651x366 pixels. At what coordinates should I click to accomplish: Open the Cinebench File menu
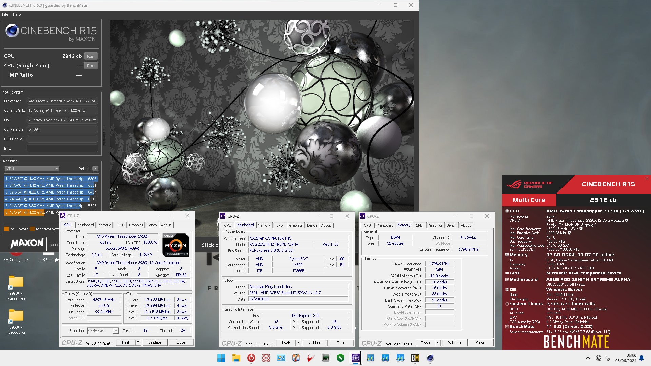click(5, 14)
